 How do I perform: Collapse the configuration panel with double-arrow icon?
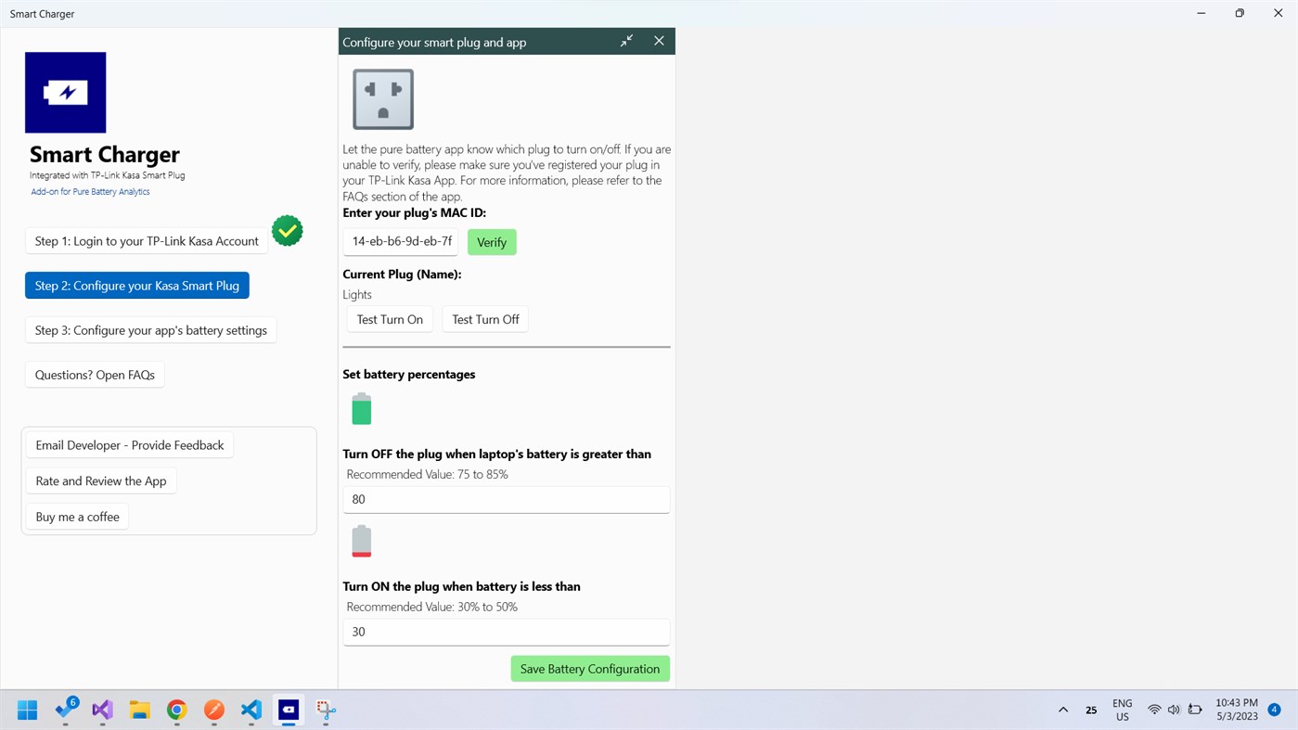tap(626, 41)
